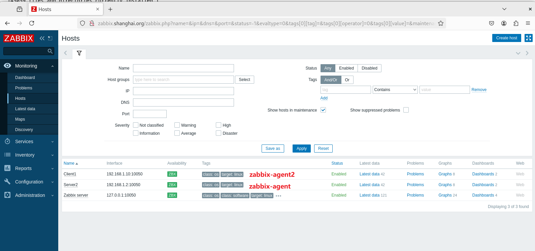Toggle the filter funnel tab icon
The width and height of the screenshot is (535, 251).
pyautogui.click(x=79, y=53)
